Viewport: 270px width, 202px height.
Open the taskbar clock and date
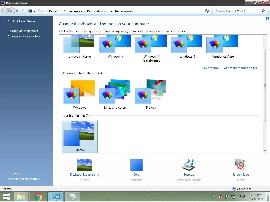point(256,197)
